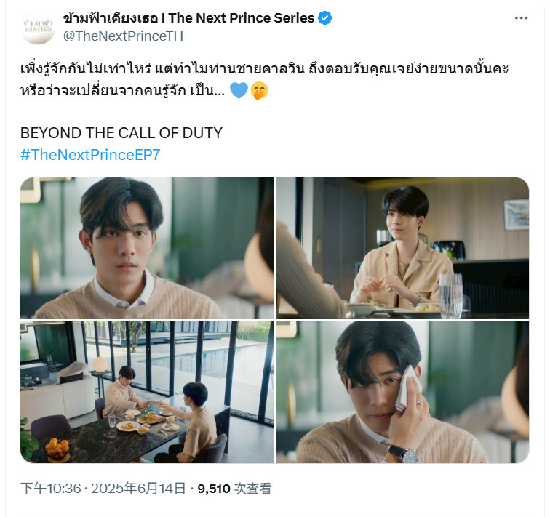
Task: Open bottom-left dining table photo
Action: pos(147,392)
